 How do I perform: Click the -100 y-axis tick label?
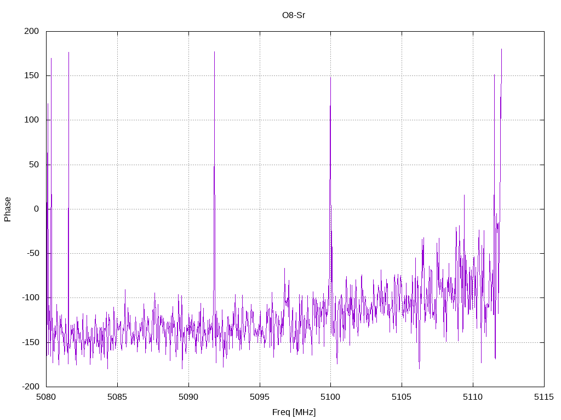[31, 297]
